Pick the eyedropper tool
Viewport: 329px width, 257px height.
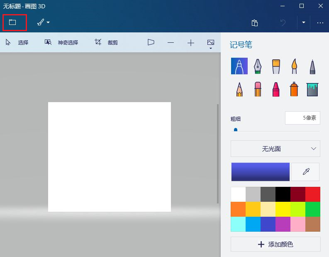tap(305, 172)
